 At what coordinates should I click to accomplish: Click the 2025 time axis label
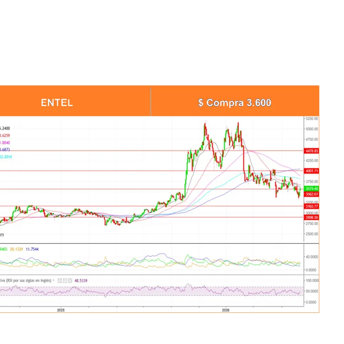pos(61,310)
